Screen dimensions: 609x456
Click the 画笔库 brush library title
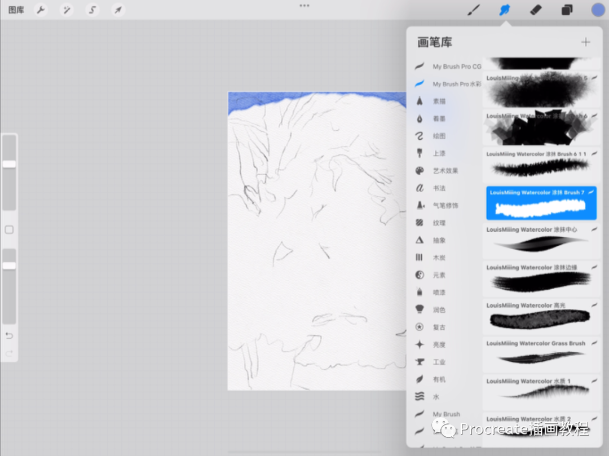pyautogui.click(x=435, y=42)
